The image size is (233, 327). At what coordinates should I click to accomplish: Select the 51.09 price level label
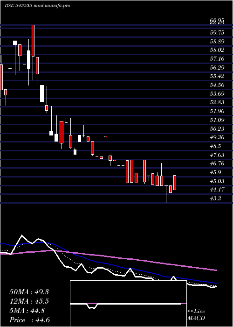(x=217, y=120)
